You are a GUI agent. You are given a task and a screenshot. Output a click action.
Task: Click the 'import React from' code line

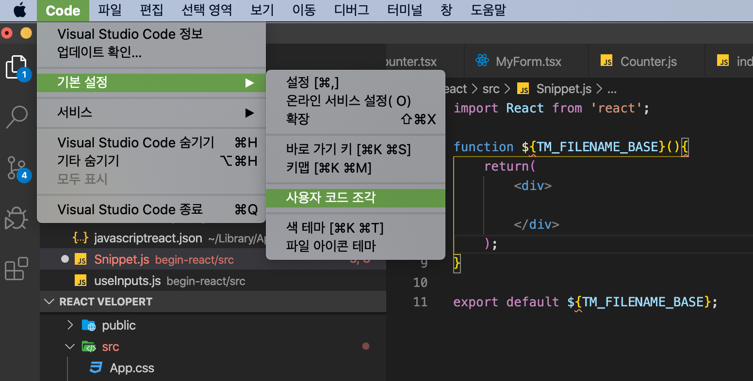tap(551, 108)
